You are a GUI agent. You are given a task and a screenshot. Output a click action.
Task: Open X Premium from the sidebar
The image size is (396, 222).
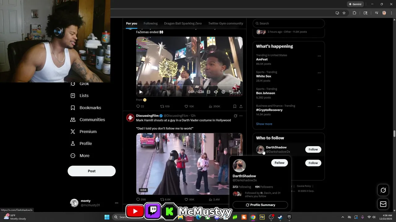[x=84, y=132]
